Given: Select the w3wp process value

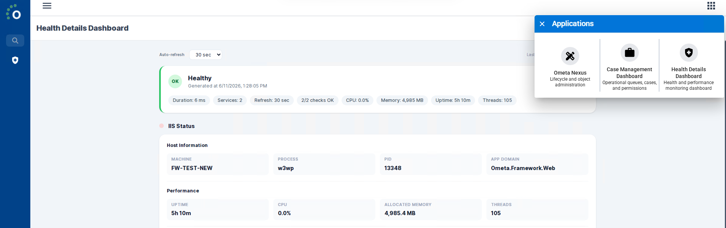Looking at the screenshot, I should click(x=286, y=168).
